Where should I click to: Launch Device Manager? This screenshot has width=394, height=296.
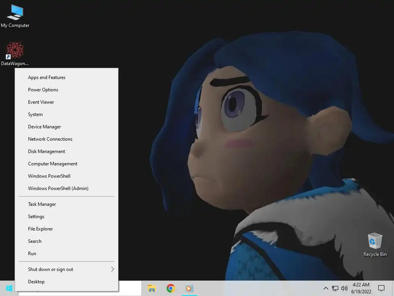[x=67, y=126]
